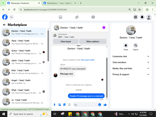Go to the Home feed icon
Viewport: 156px width, 117px height.
[61, 17]
